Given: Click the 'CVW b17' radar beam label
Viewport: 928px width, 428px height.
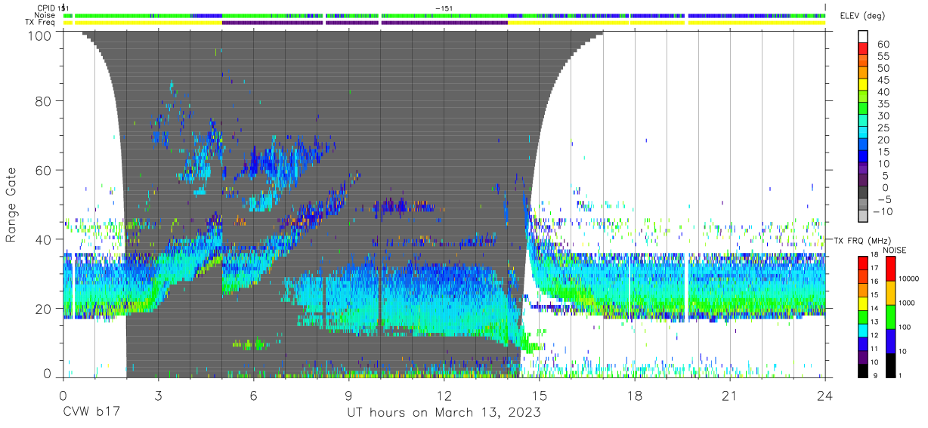Looking at the screenshot, I should 91,413.
